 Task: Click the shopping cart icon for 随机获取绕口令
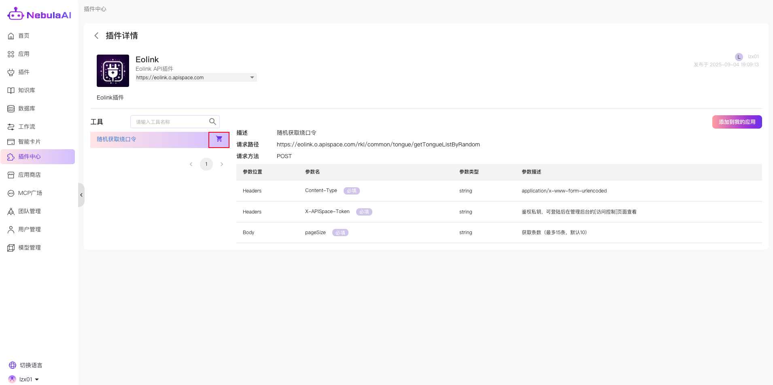pyautogui.click(x=219, y=139)
